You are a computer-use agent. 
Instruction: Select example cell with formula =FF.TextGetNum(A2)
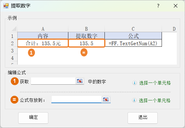(x=133, y=43)
